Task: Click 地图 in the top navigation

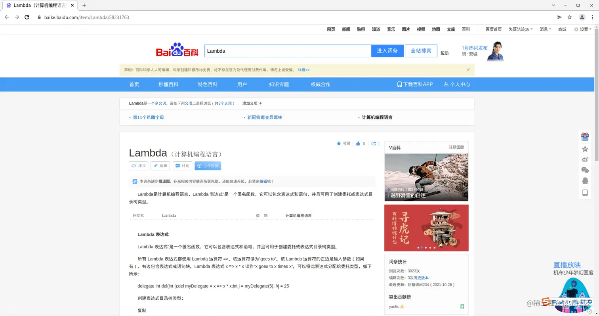Action: click(x=436, y=29)
